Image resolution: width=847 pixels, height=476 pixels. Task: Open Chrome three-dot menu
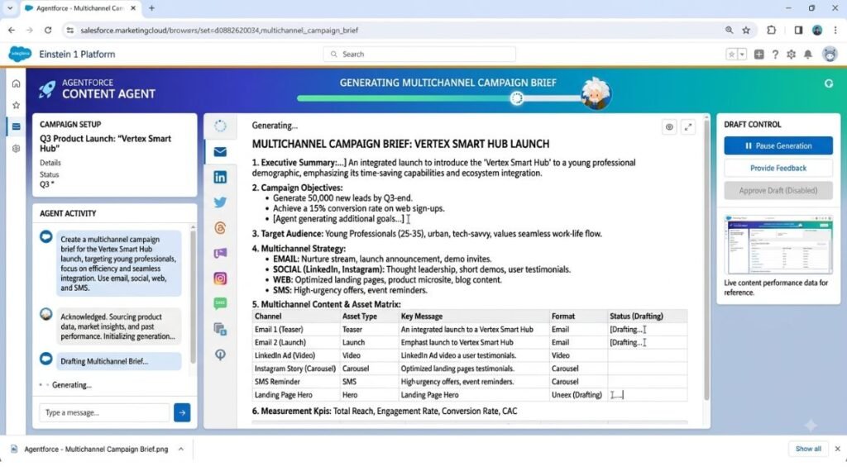click(835, 31)
